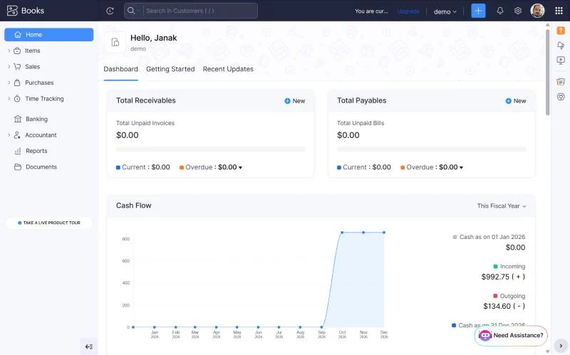
Task: Focus the Search in Customers field
Action: point(201,11)
